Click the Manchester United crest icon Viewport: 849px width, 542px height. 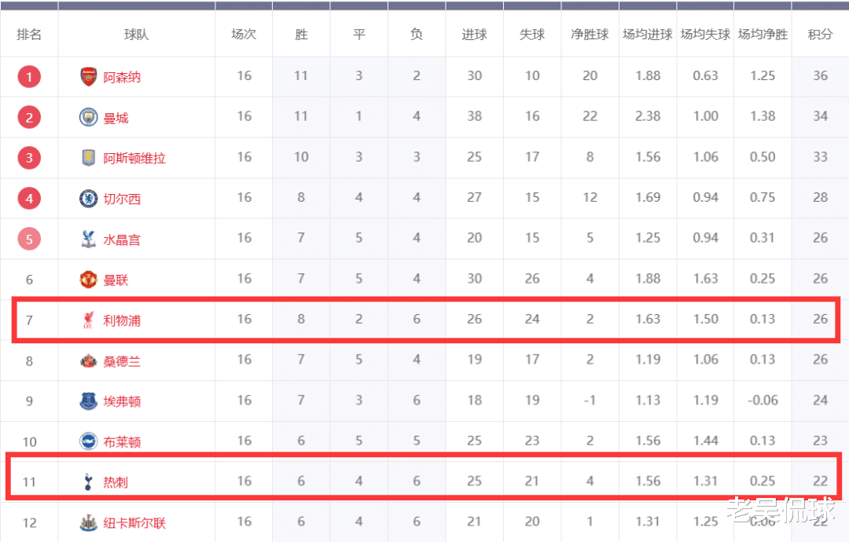(x=89, y=280)
